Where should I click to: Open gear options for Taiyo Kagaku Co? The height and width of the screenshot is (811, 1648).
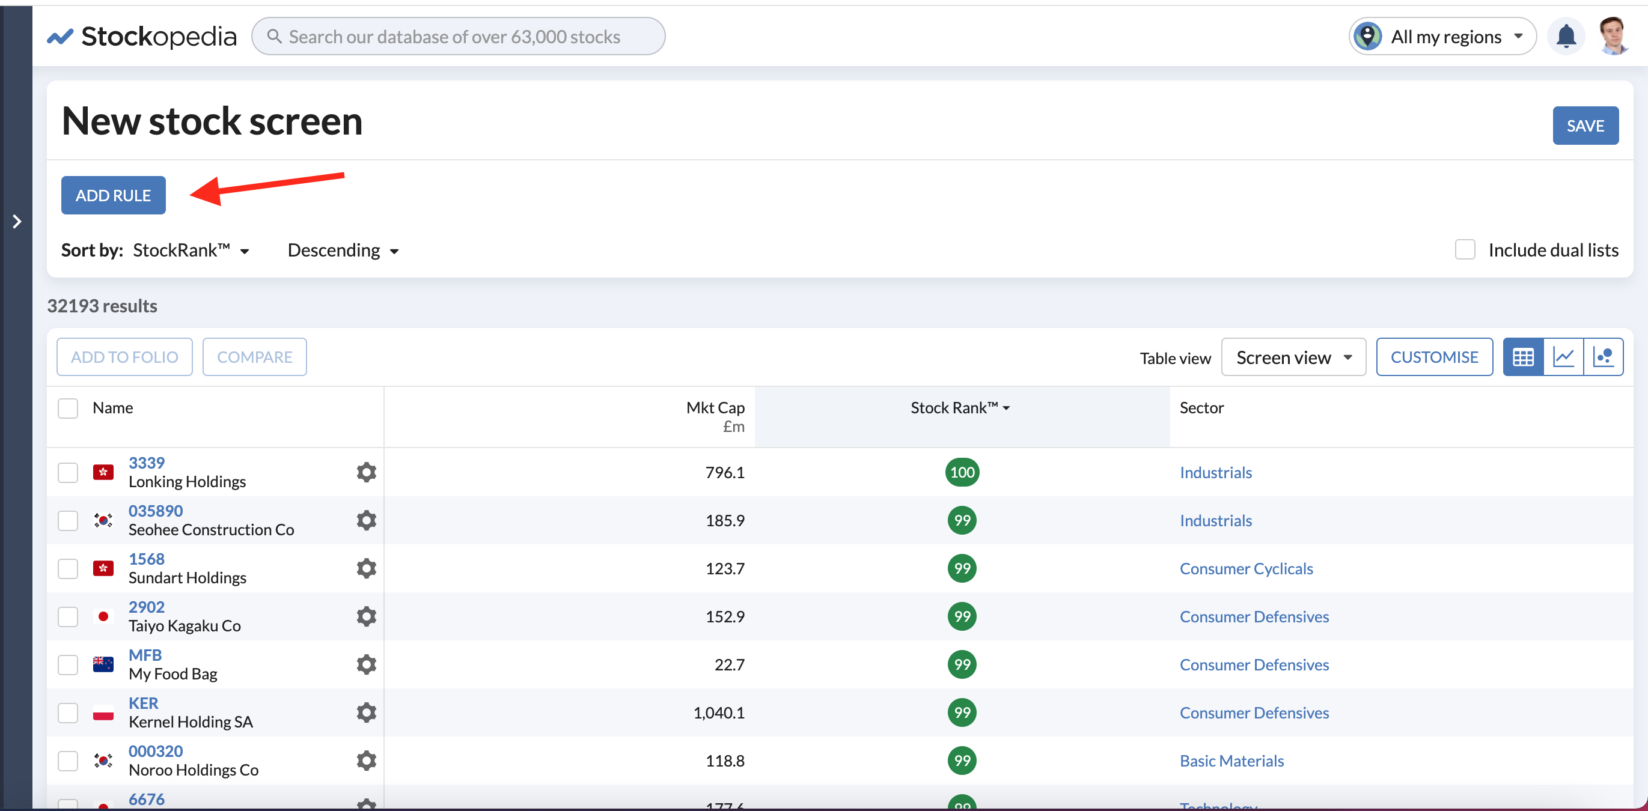366,616
